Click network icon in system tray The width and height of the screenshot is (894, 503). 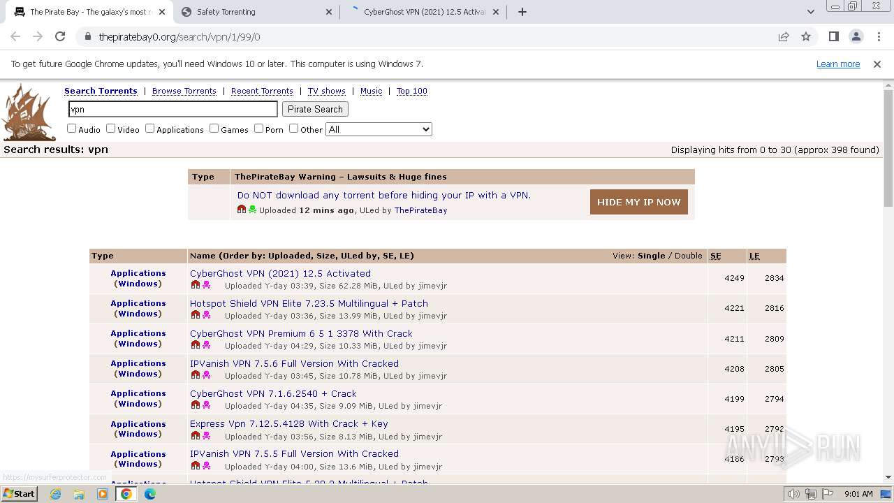point(811,494)
